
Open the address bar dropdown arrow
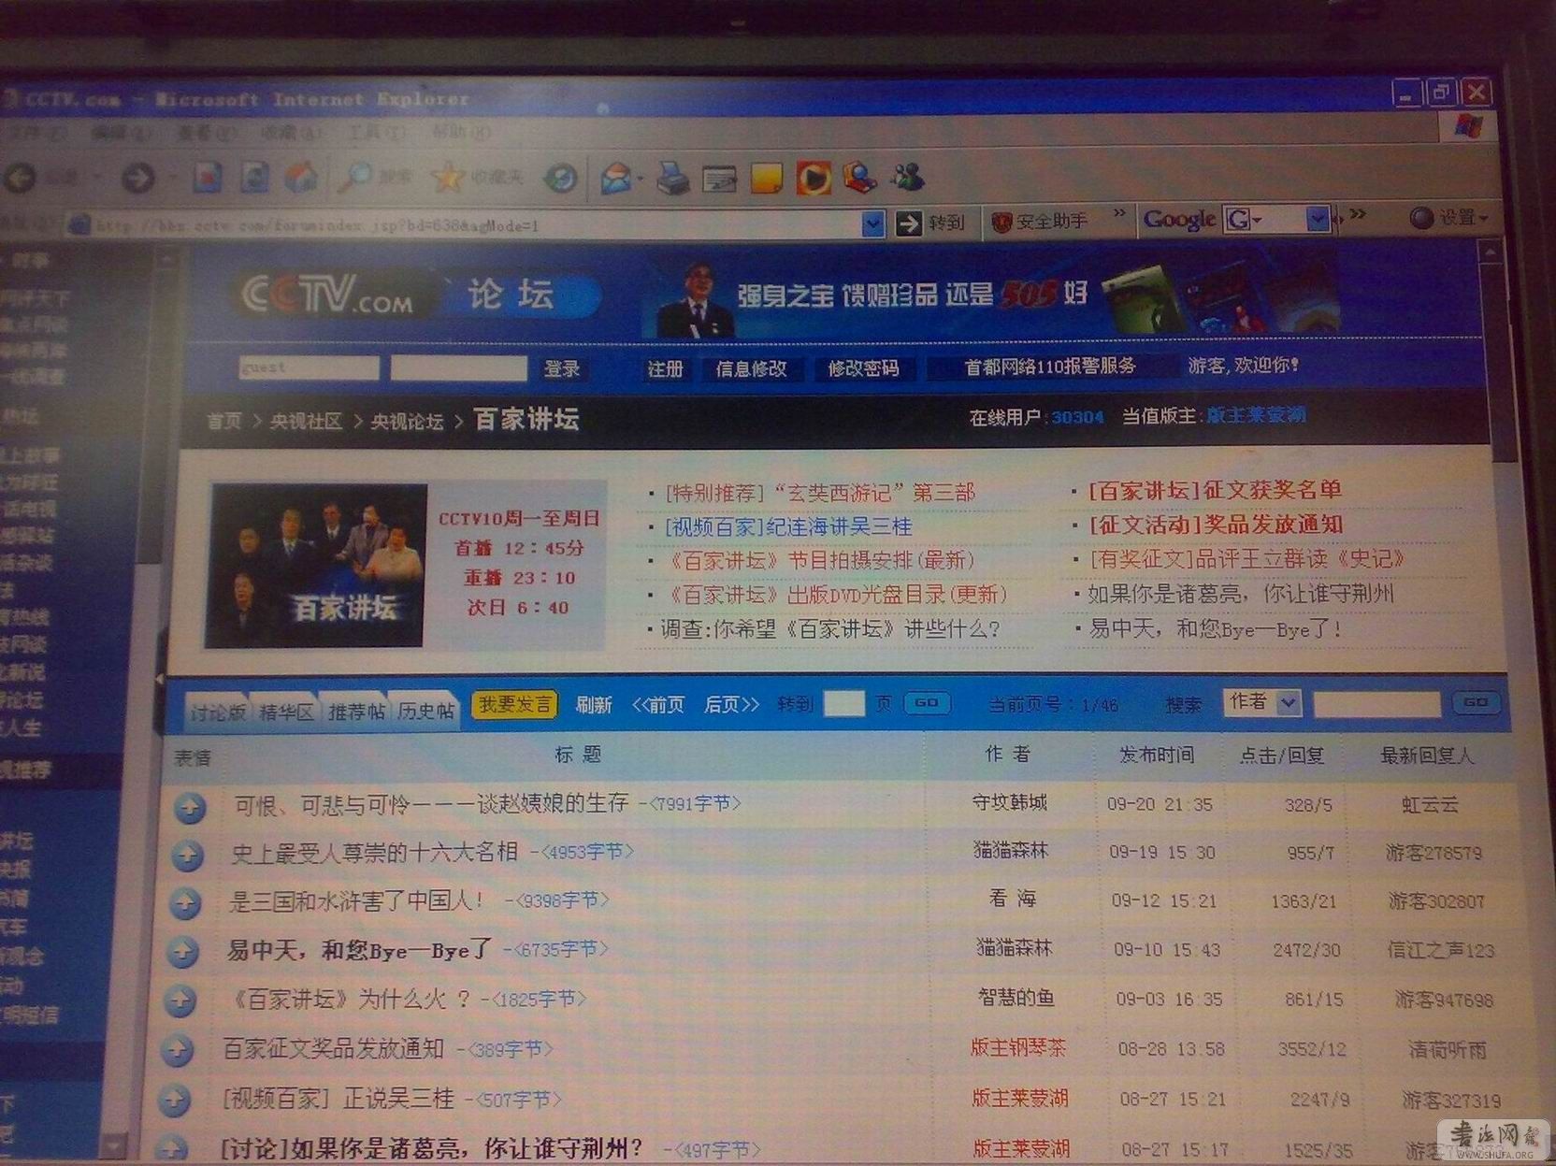click(872, 224)
